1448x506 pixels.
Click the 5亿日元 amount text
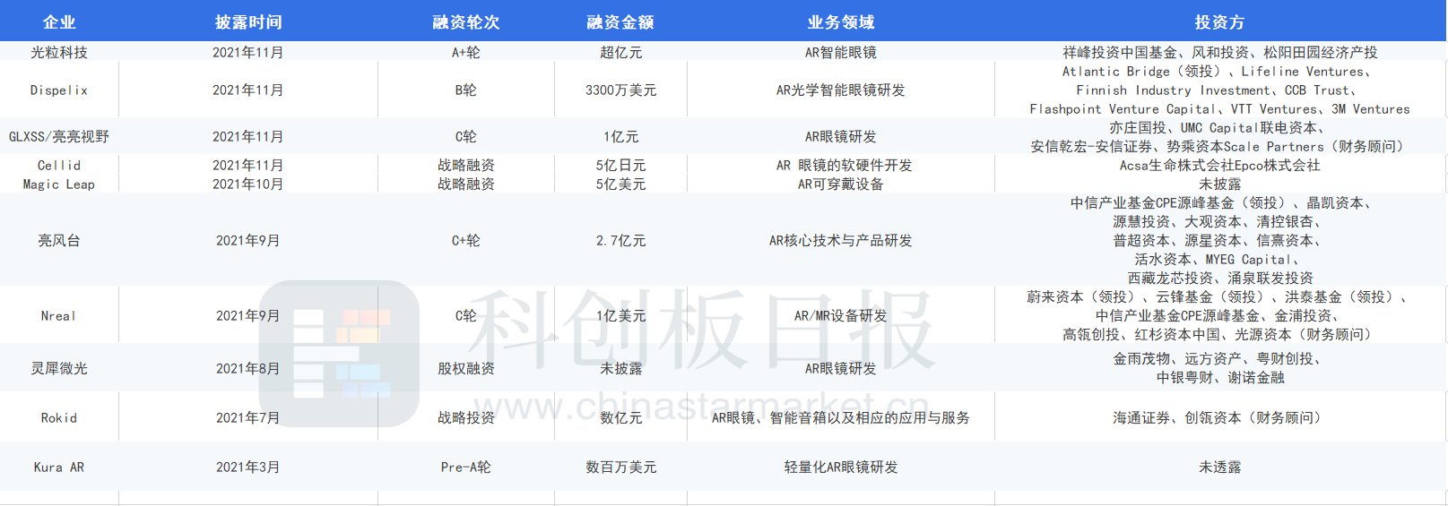coord(620,166)
